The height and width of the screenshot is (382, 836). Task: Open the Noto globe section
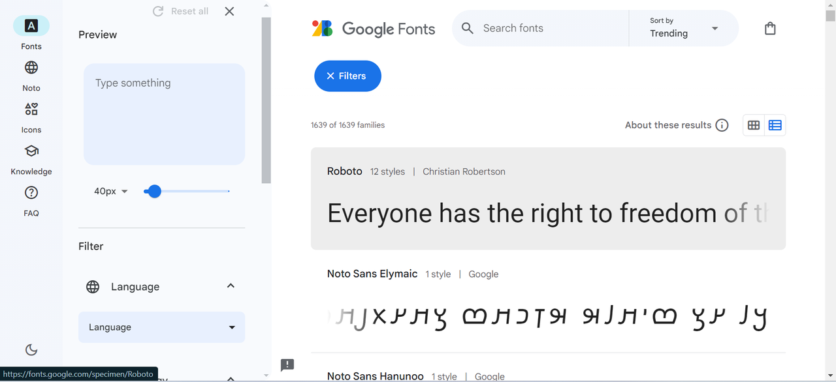[31, 76]
